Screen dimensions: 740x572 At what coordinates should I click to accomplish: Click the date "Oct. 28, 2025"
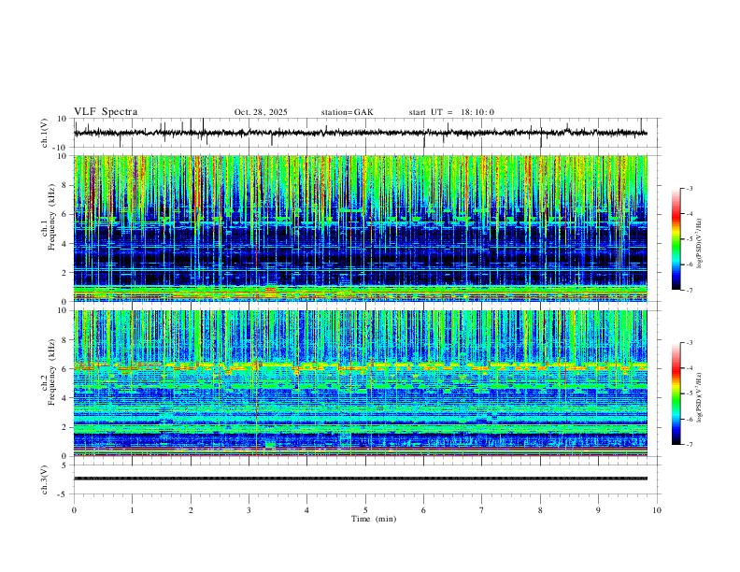tap(261, 112)
